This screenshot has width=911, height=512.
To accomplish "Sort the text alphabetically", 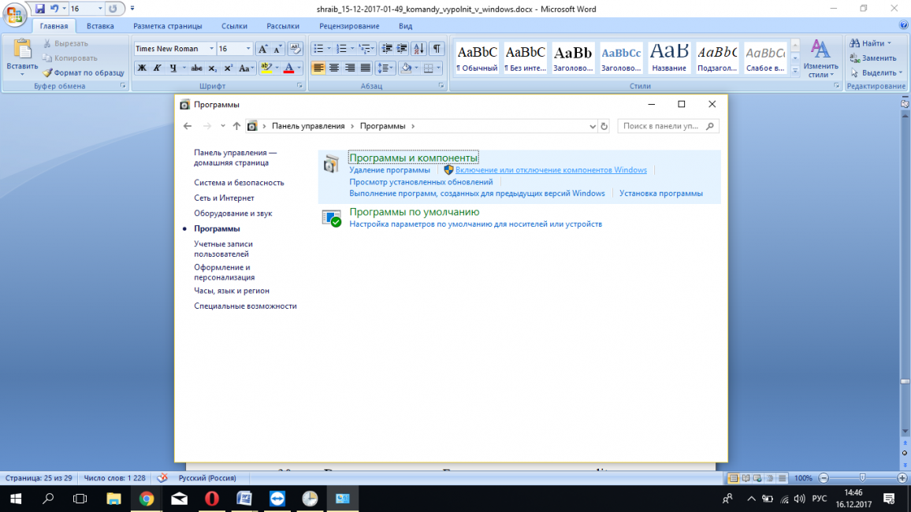I will pyautogui.click(x=419, y=49).
